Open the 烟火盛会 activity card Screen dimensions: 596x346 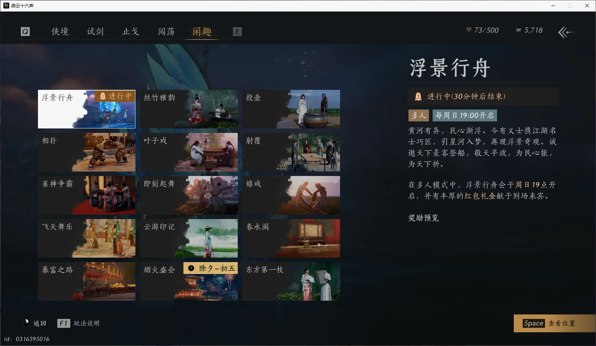click(x=189, y=281)
